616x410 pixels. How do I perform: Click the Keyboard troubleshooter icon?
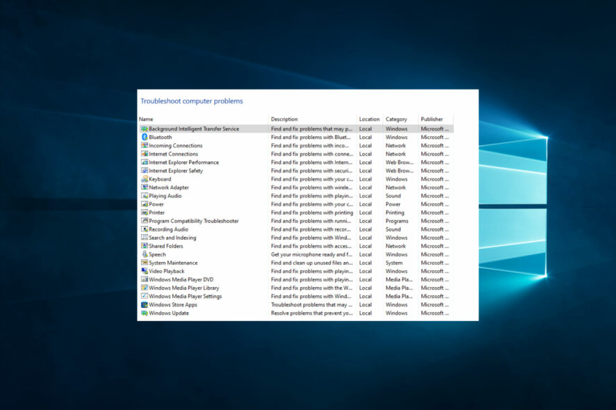[145, 179]
